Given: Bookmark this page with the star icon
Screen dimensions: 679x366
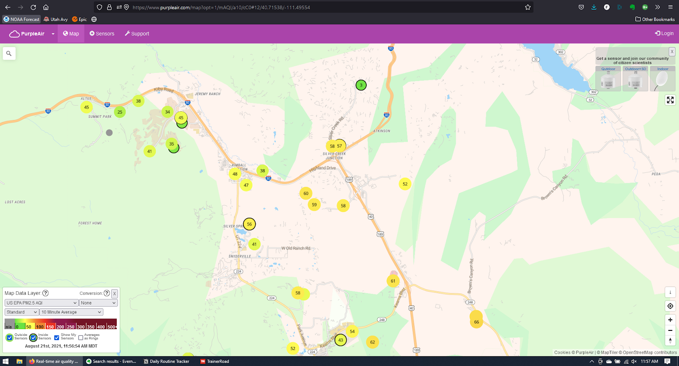Looking at the screenshot, I should (528, 7).
